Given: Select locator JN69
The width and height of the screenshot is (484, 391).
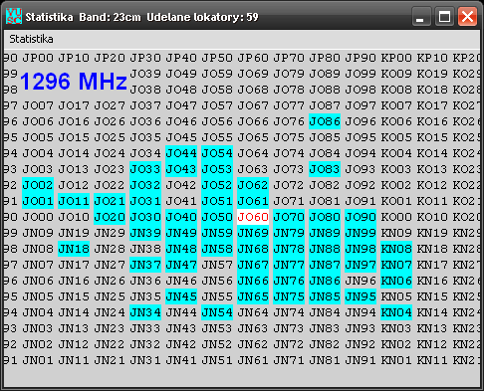Looking at the screenshot, I should (253, 233).
